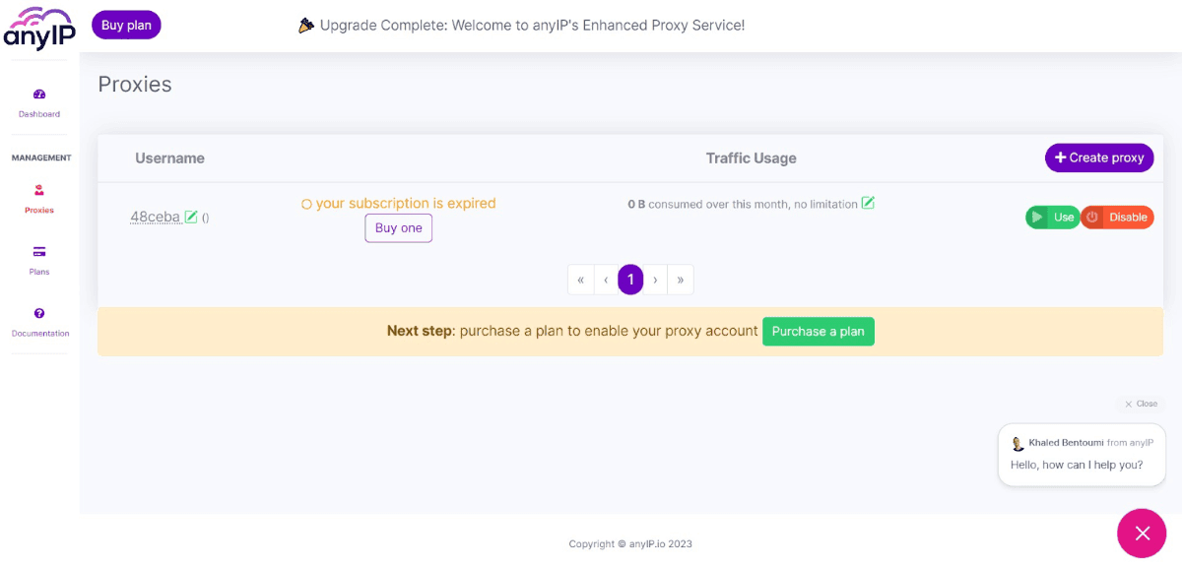Viewport: 1182px width, 566px height.
Task: Edit username 48ceba pencil icon
Action: (x=191, y=217)
